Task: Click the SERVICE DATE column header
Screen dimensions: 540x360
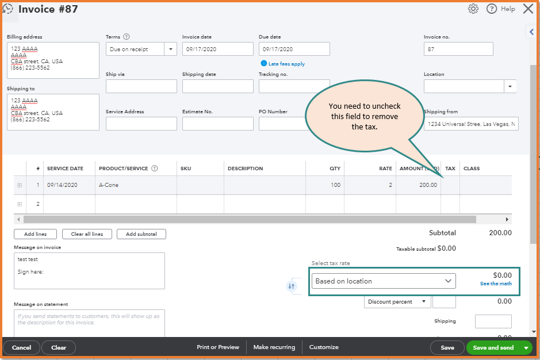Action: coord(65,168)
